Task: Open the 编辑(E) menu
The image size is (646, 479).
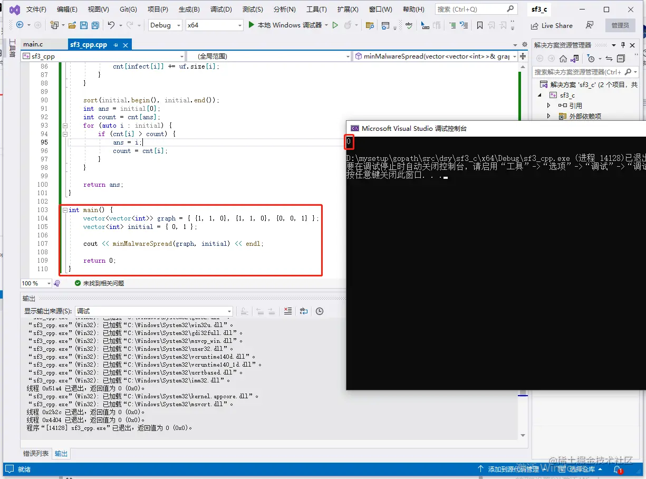Action: tap(67, 9)
